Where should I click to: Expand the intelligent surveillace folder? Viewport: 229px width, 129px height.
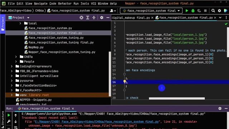12,76
